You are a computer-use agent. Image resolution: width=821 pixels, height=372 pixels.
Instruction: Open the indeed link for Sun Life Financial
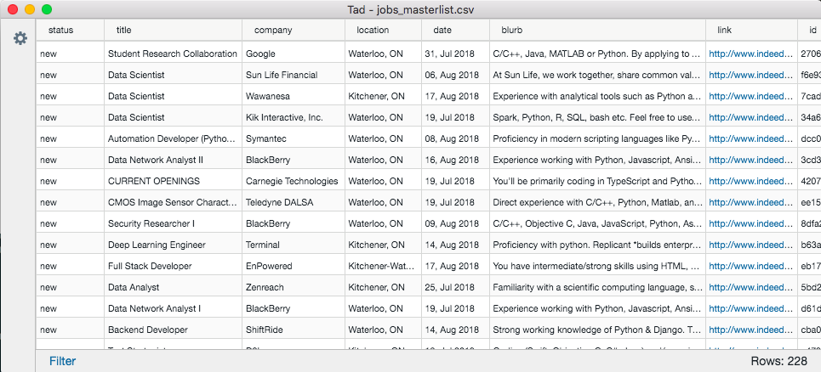751,75
